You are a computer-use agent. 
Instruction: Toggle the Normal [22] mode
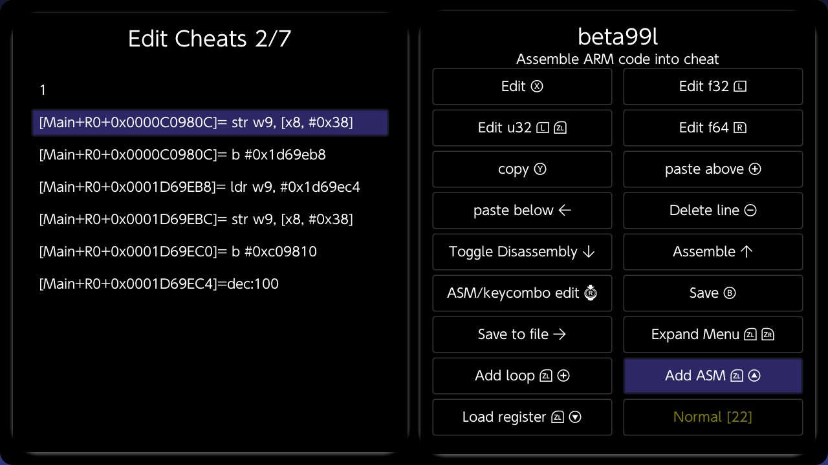point(713,417)
